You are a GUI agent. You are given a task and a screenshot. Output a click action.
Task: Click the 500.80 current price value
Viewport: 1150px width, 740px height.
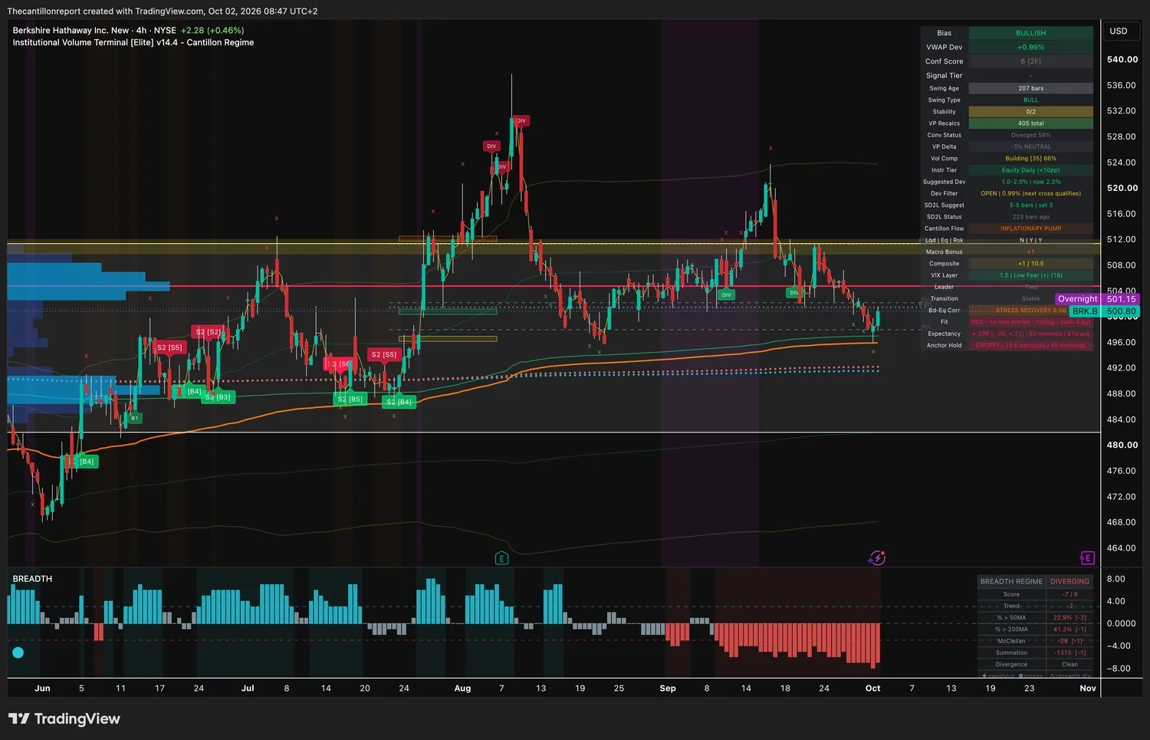[1121, 311]
